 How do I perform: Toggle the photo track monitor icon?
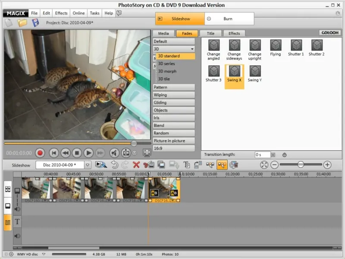click(x=17, y=191)
